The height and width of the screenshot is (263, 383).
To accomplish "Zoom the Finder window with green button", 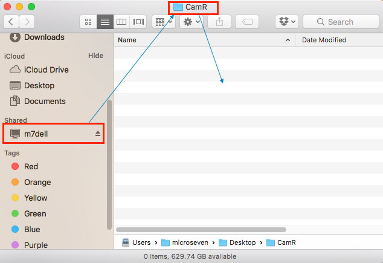I will (x=31, y=7).
